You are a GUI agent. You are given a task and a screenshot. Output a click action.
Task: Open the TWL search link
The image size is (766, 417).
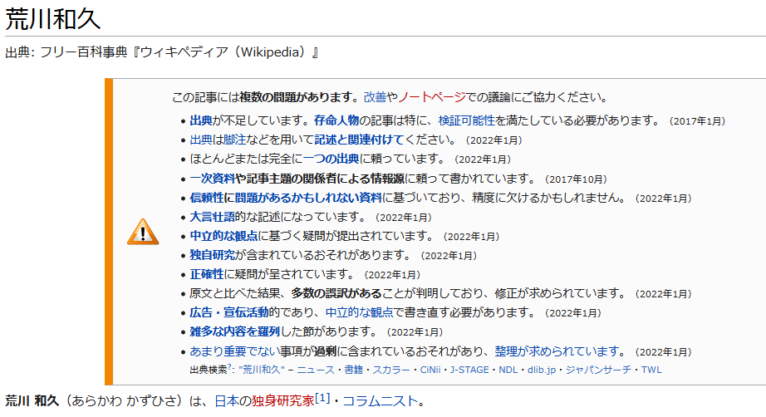651,370
